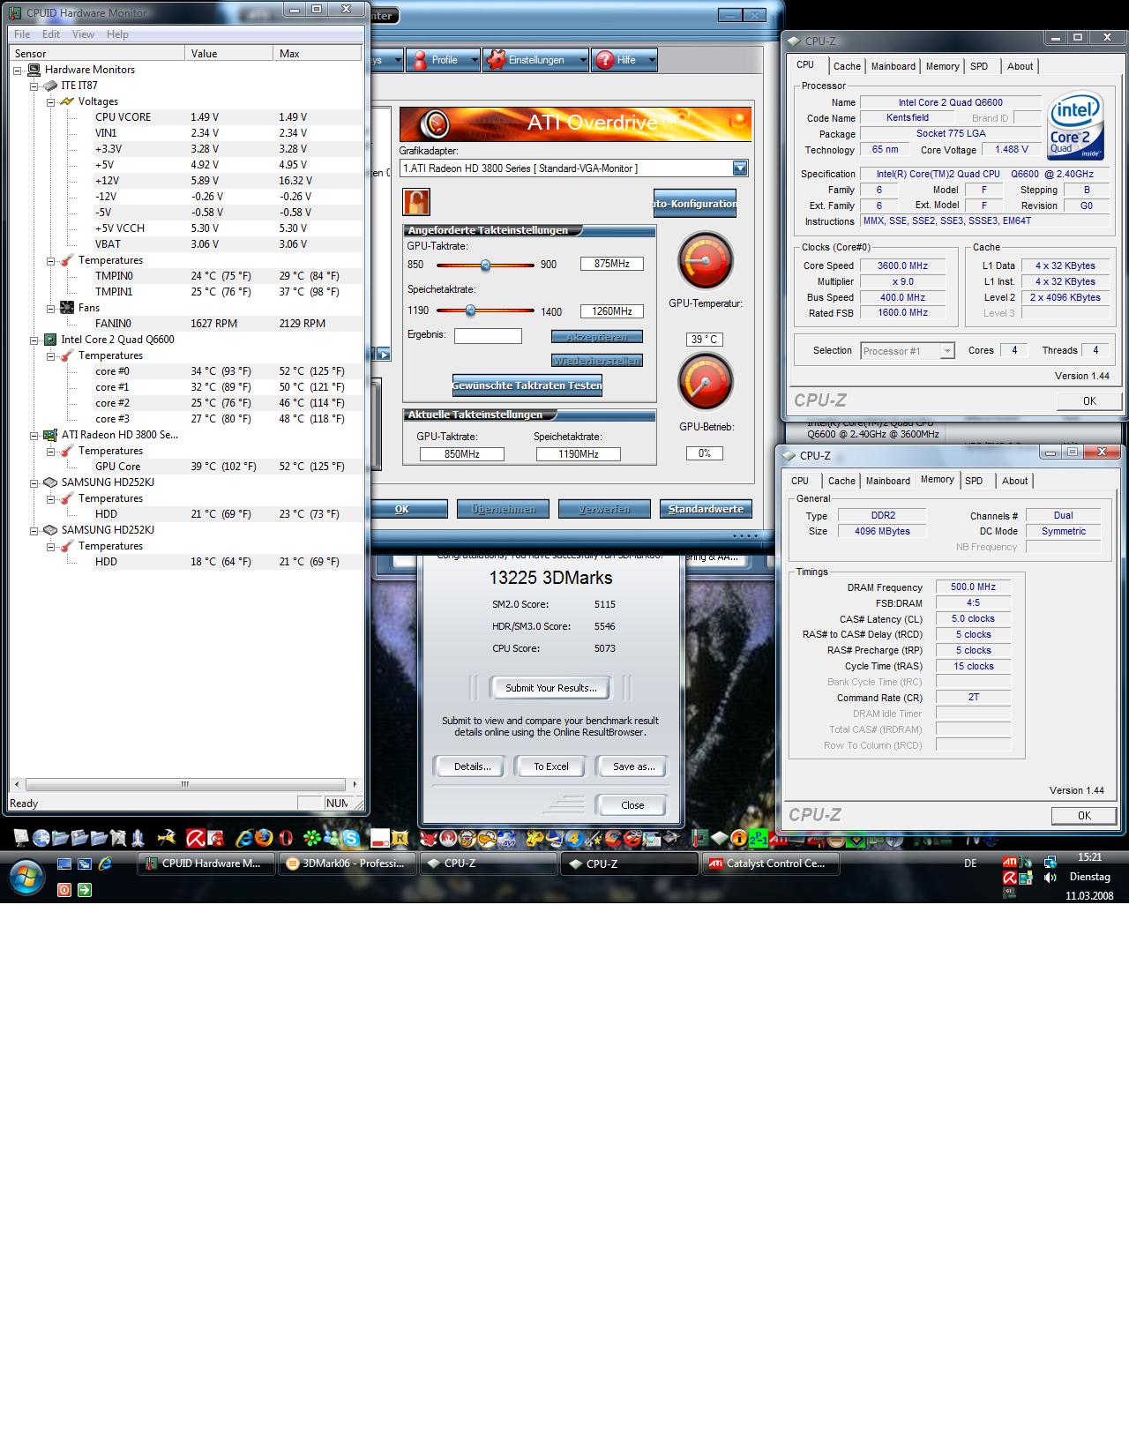The image size is (1129, 1443).
Task: Click HWMonitor horizontal scrollbar
Action: pyautogui.click(x=185, y=784)
